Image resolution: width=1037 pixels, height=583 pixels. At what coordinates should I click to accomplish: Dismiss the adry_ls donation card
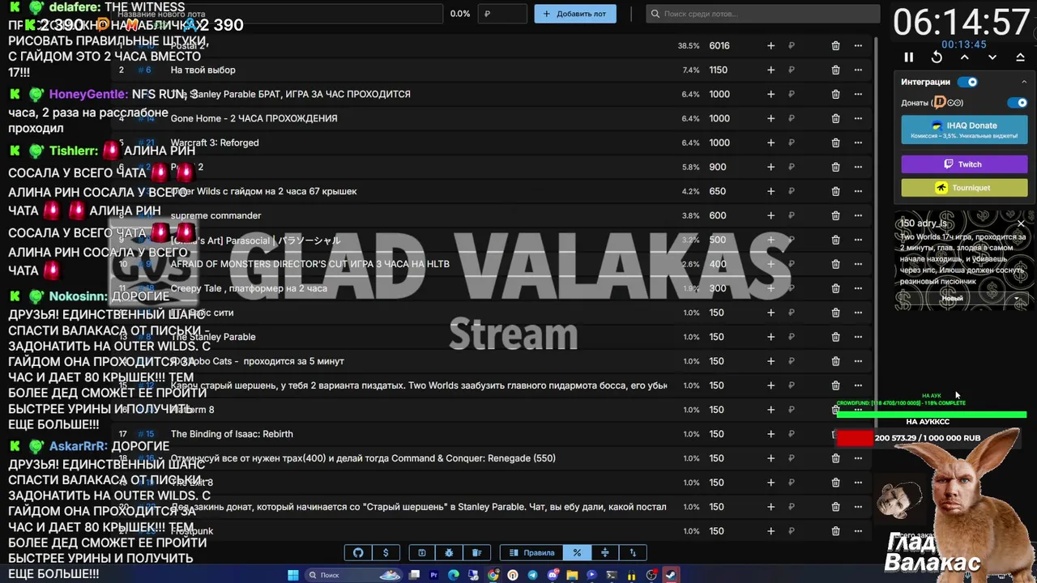[x=1021, y=223]
